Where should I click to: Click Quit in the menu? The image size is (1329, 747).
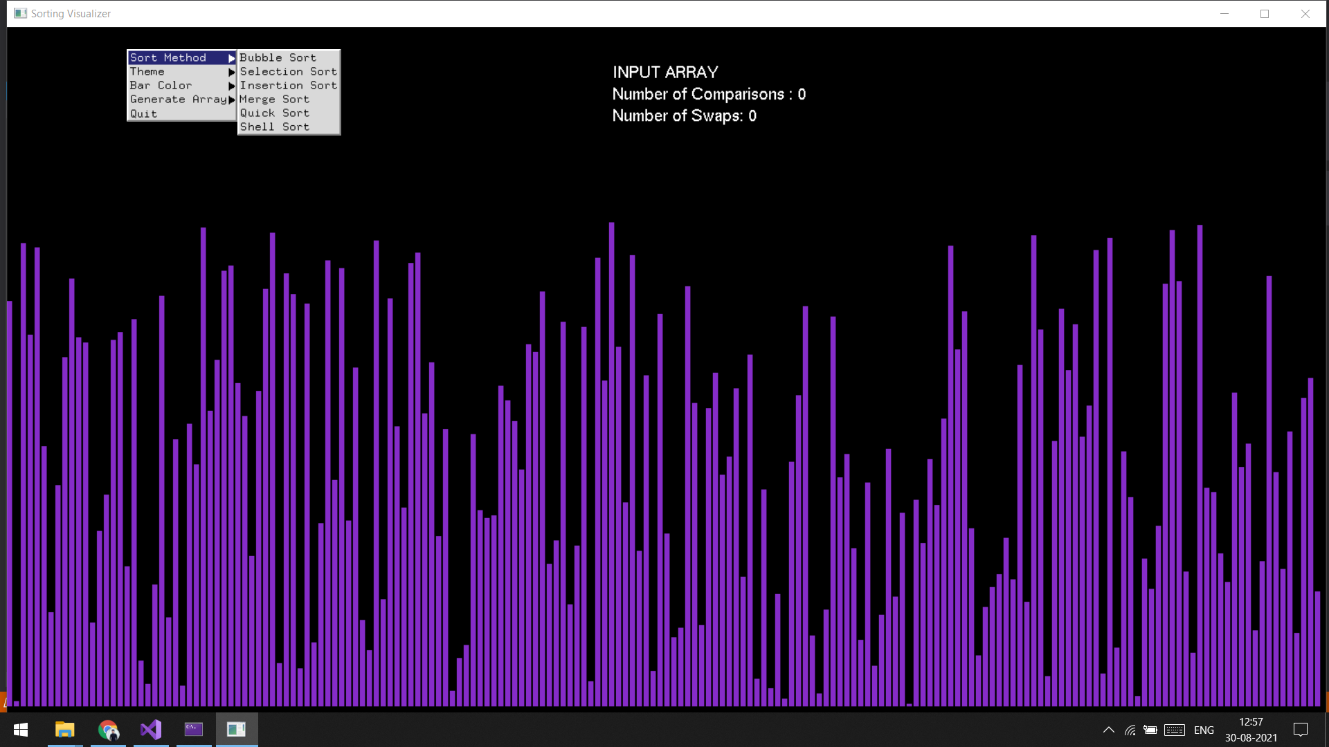click(144, 113)
